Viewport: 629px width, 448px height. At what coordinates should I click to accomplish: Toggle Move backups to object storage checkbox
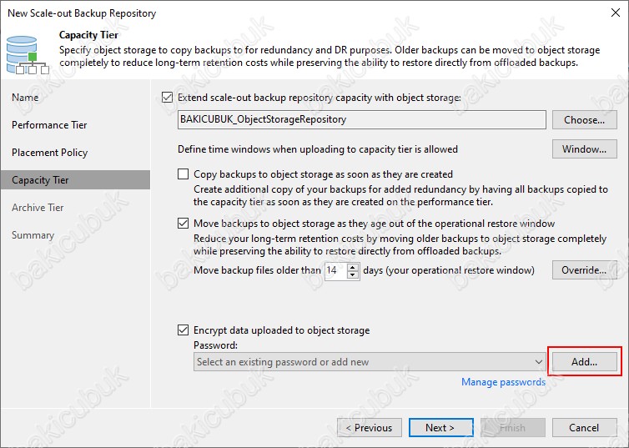pyautogui.click(x=183, y=223)
